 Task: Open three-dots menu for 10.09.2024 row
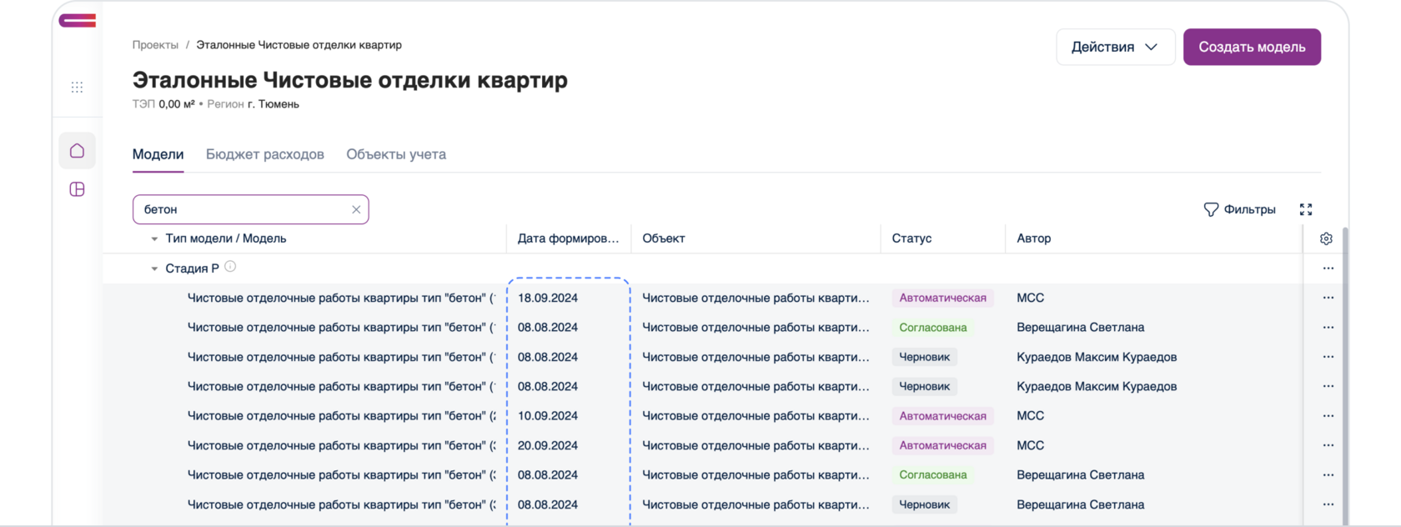coord(1328,415)
